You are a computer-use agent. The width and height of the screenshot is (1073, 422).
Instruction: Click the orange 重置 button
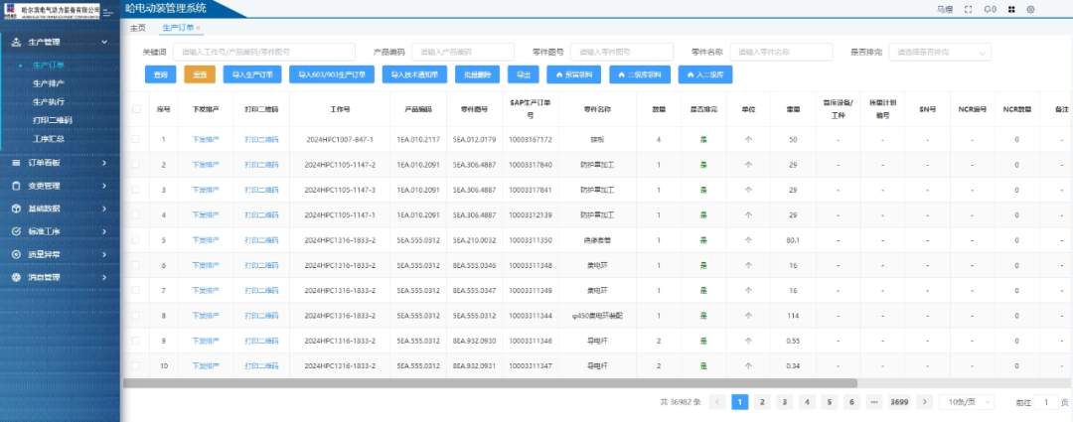coord(200,74)
